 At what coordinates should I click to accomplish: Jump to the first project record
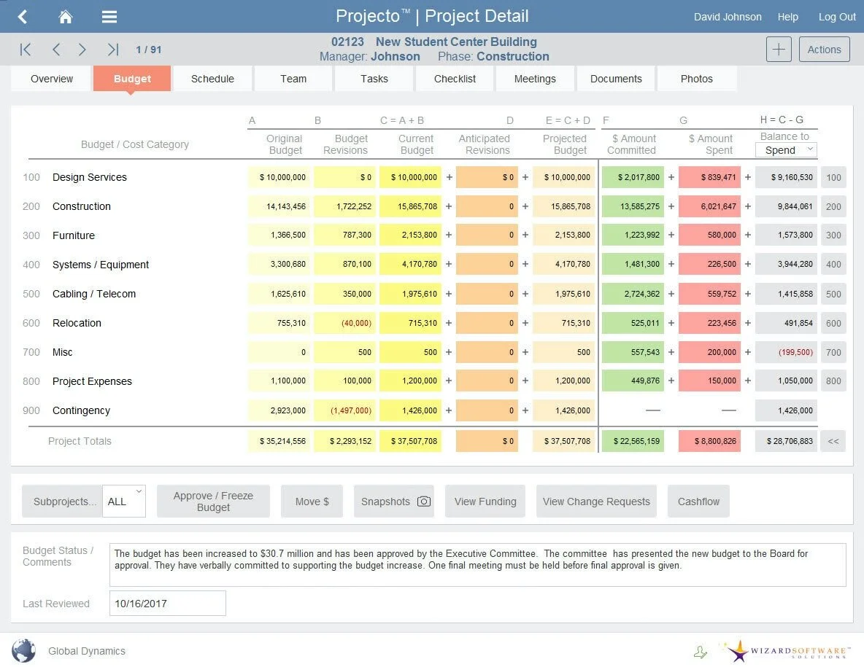pos(26,50)
